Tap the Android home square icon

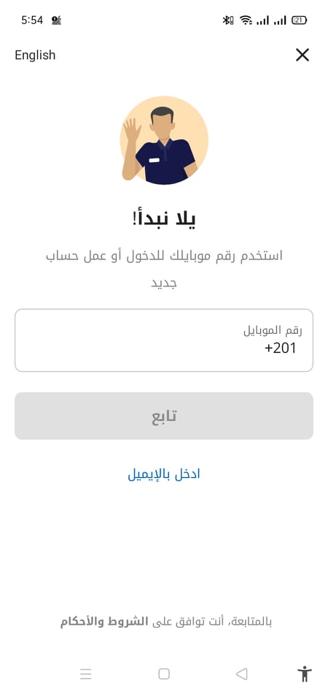pos(164,674)
